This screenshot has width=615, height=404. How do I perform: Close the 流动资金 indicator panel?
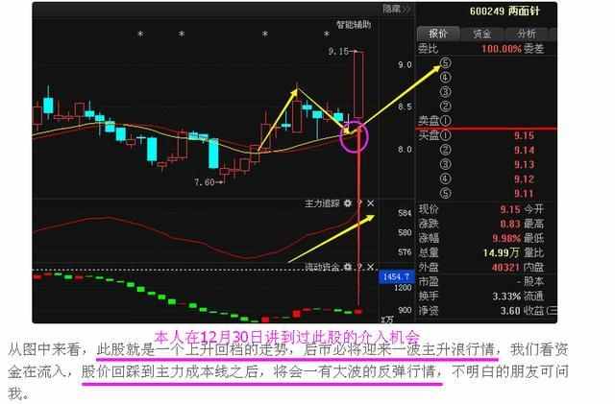(x=372, y=266)
